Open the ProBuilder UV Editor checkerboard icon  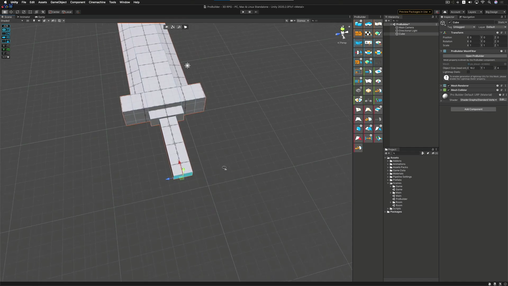[368, 33]
